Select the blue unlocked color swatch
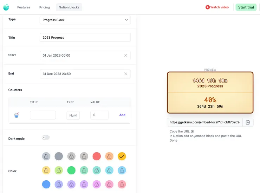Screen dimensions: 260x193 tap(46, 184)
